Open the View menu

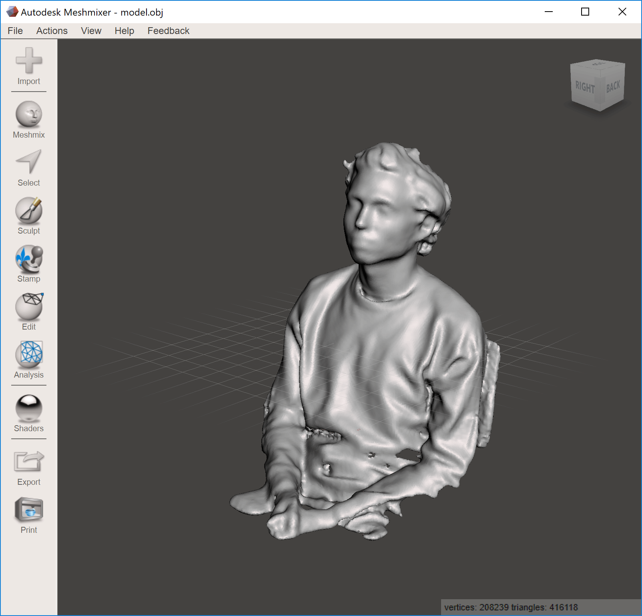pos(91,31)
